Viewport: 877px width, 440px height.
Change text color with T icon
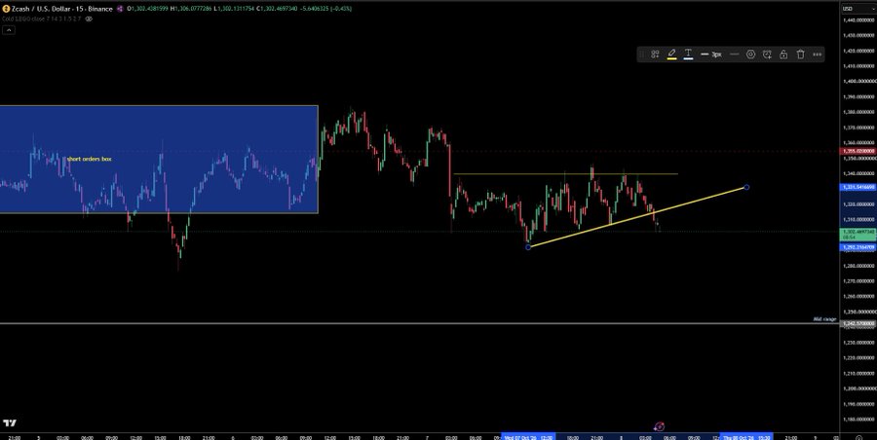tap(689, 55)
